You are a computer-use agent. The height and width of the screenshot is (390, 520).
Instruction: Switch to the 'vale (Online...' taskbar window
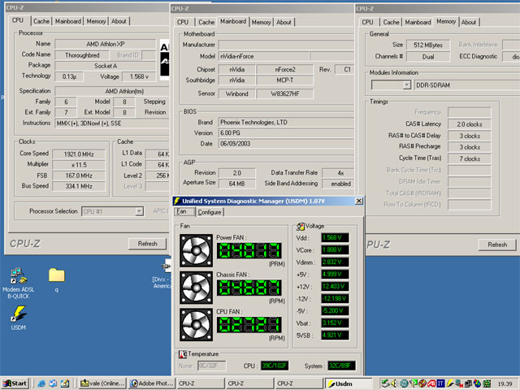pyautogui.click(x=102, y=383)
